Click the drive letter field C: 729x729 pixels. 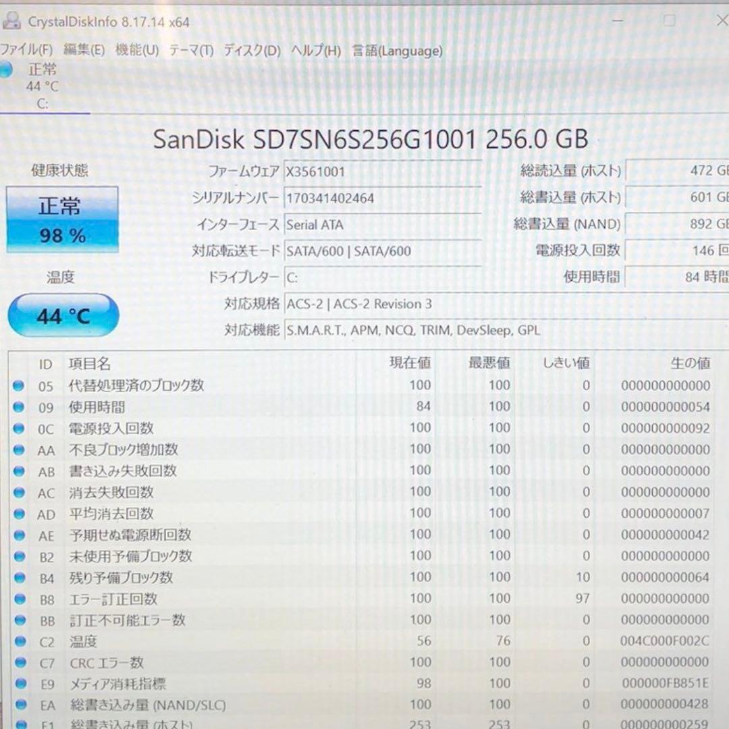point(383,278)
